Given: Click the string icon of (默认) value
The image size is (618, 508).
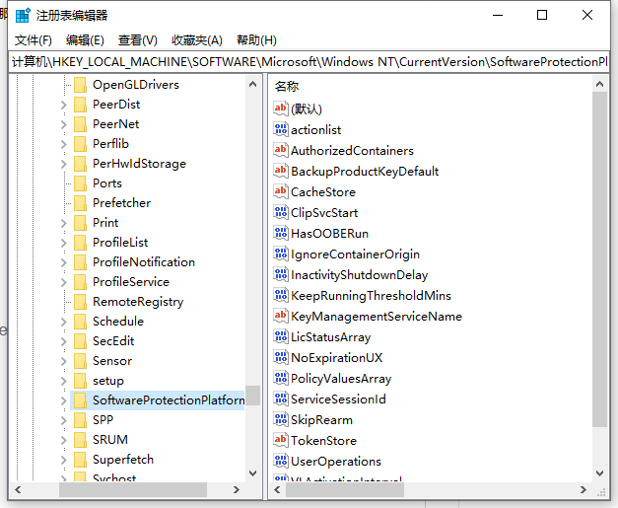Looking at the screenshot, I should pos(281,109).
